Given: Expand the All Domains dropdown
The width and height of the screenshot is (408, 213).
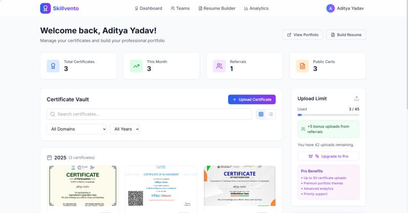Looking at the screenshot, I should coord(77,129).
